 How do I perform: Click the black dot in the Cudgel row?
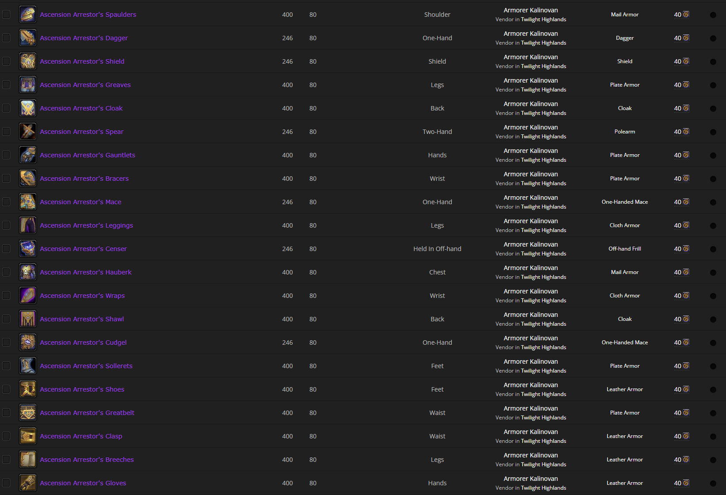coord(713,343)
